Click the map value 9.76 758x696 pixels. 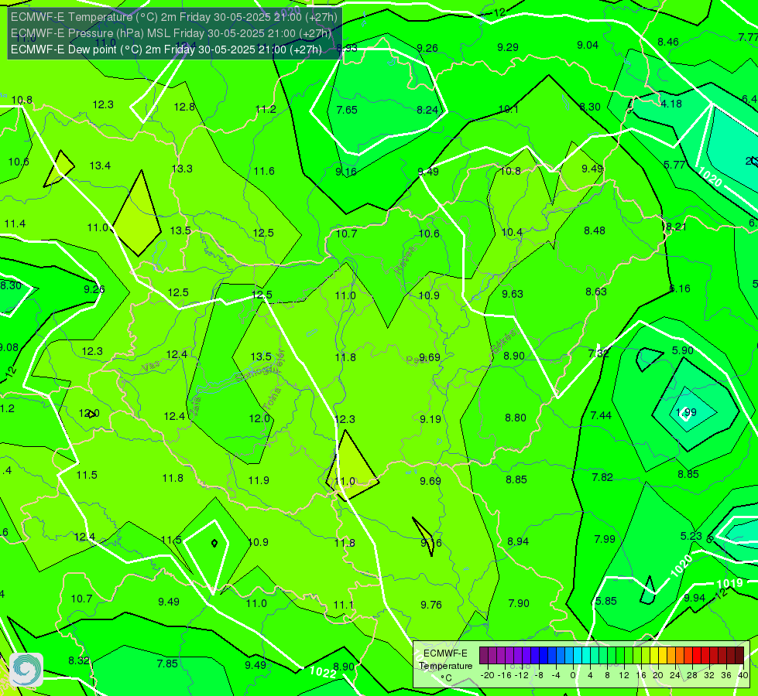430,605
